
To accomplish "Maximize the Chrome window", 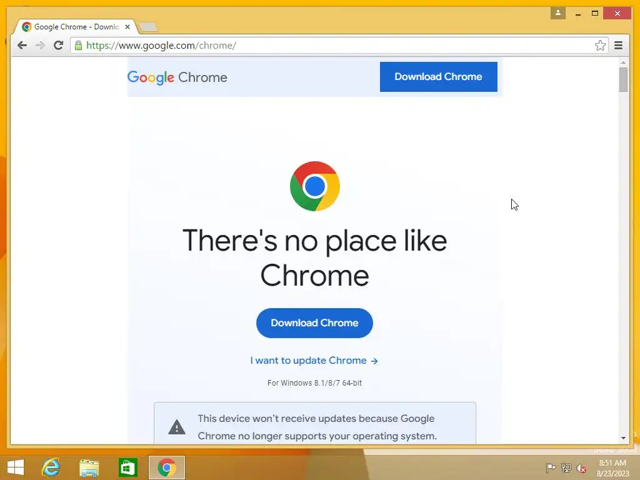I will (595, 14).
